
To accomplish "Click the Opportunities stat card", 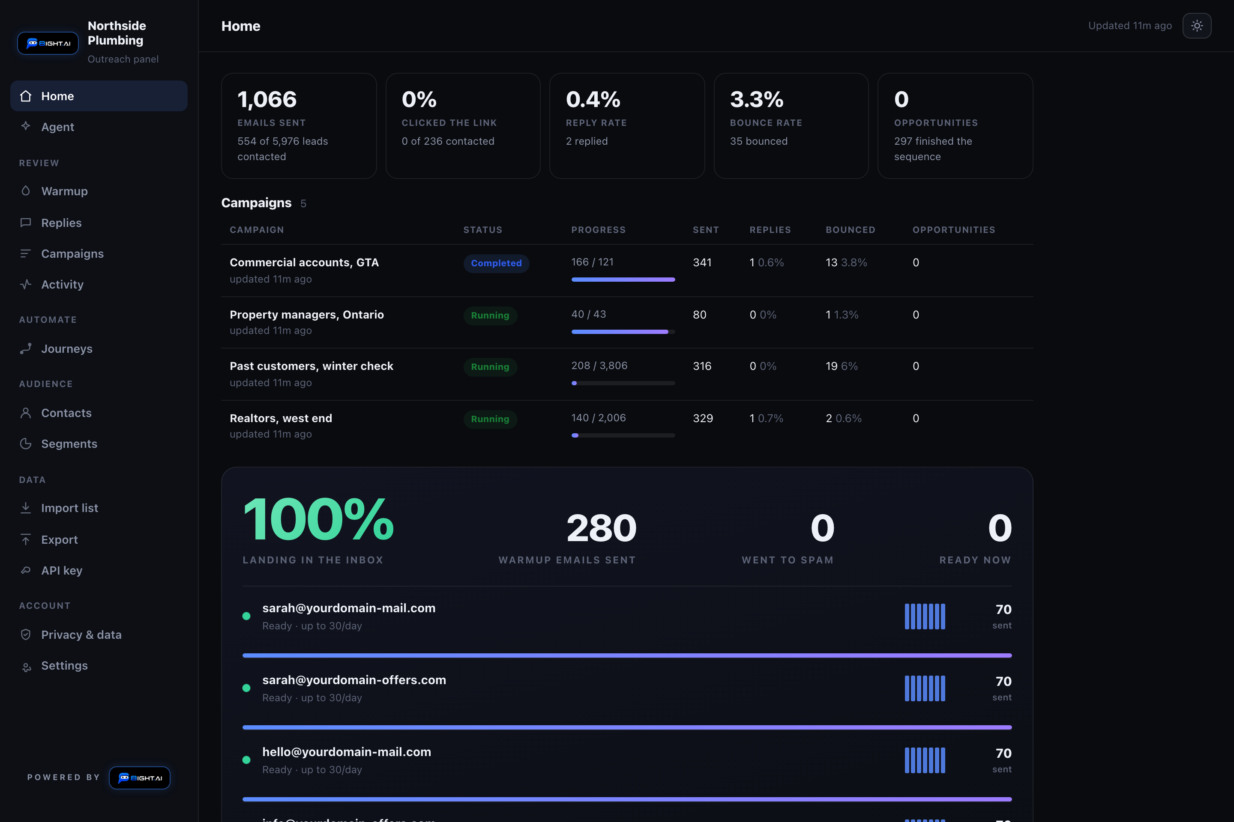I will (955, 126).
